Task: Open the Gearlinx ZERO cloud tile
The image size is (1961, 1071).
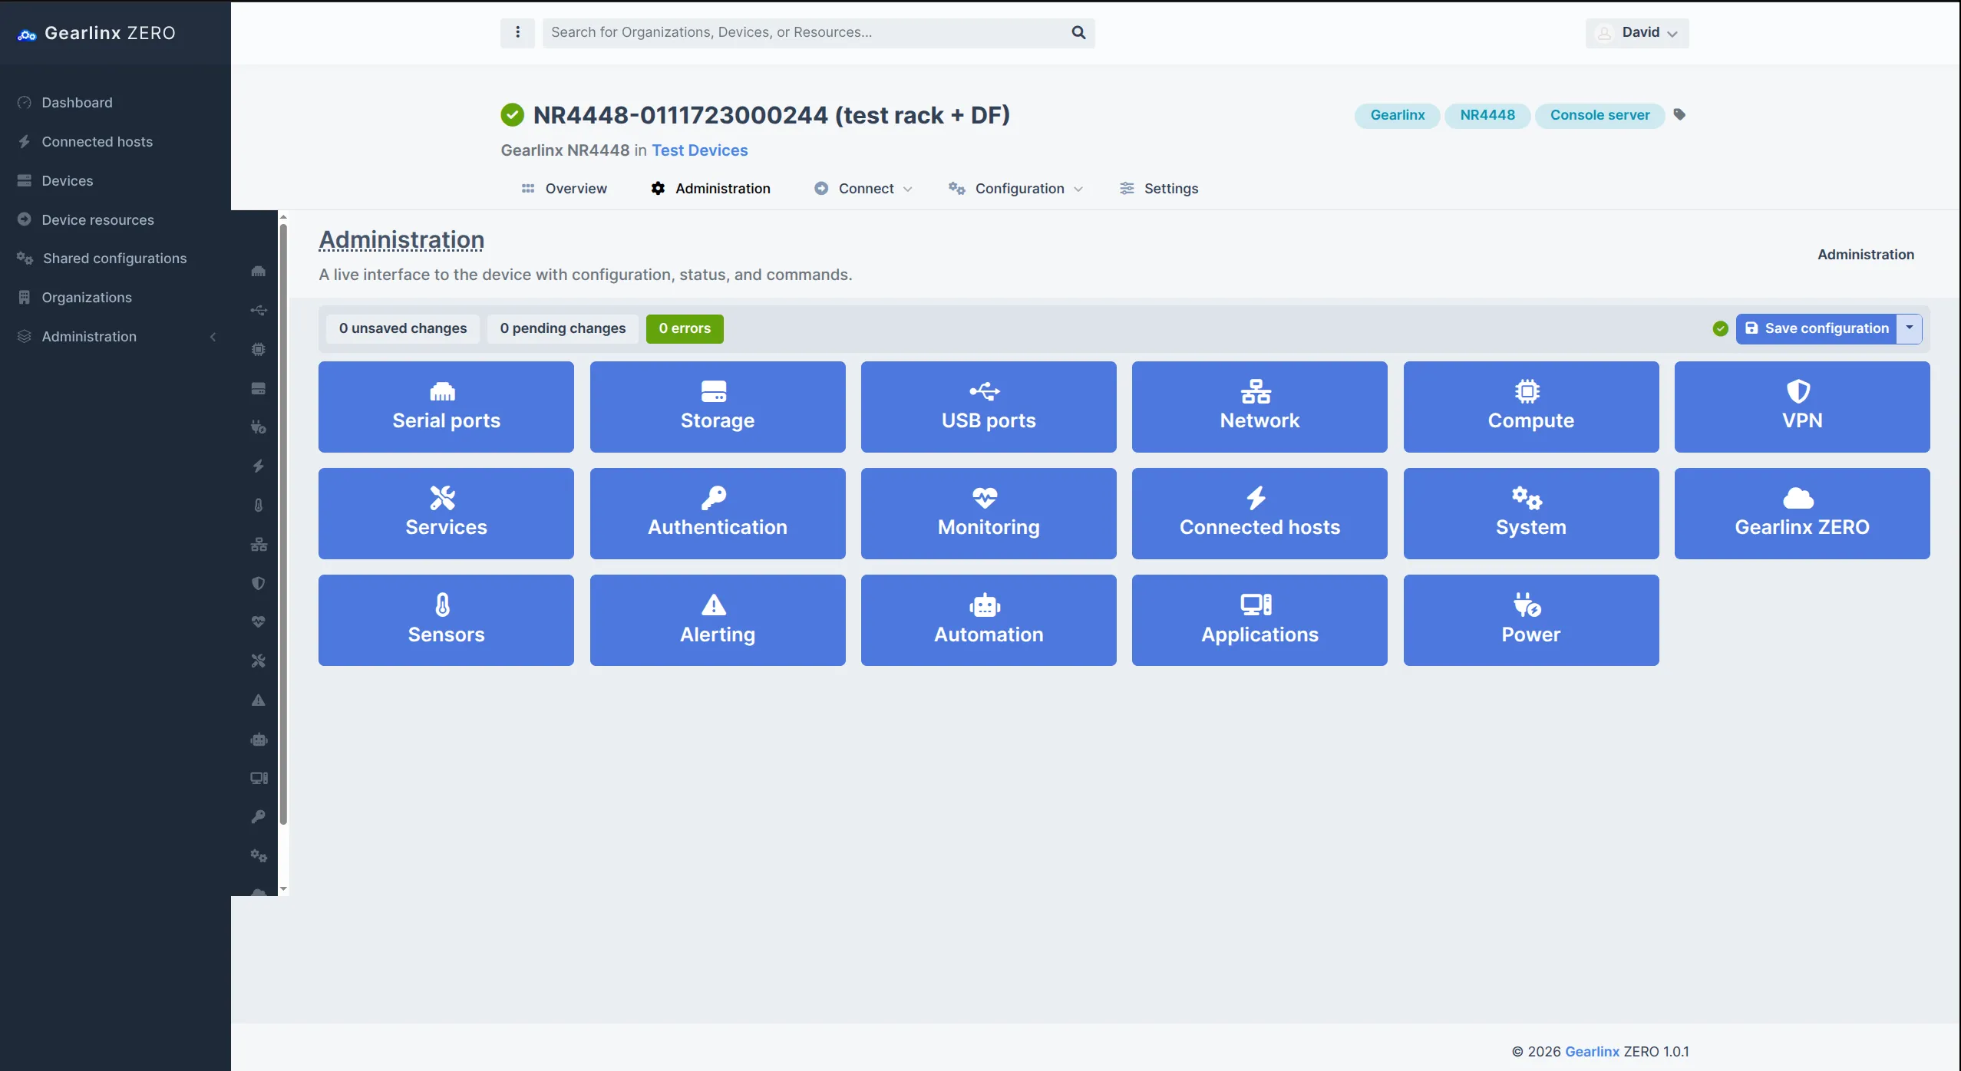Action: coord(1802,513)
